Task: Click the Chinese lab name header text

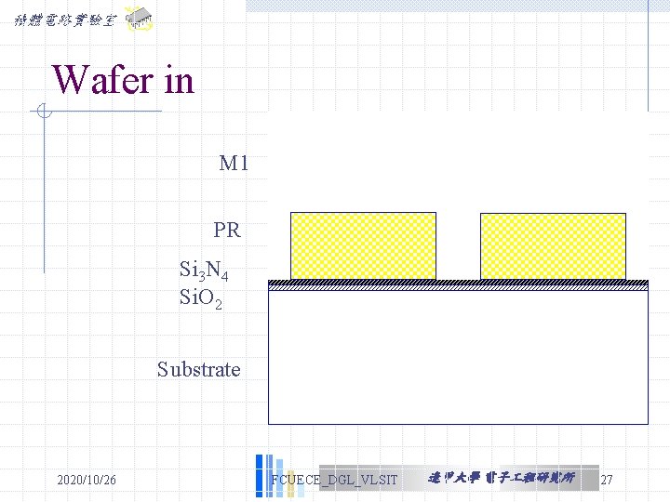Action: 65,20
